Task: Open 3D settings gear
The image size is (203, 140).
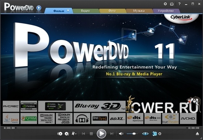Action: [160, 134]
